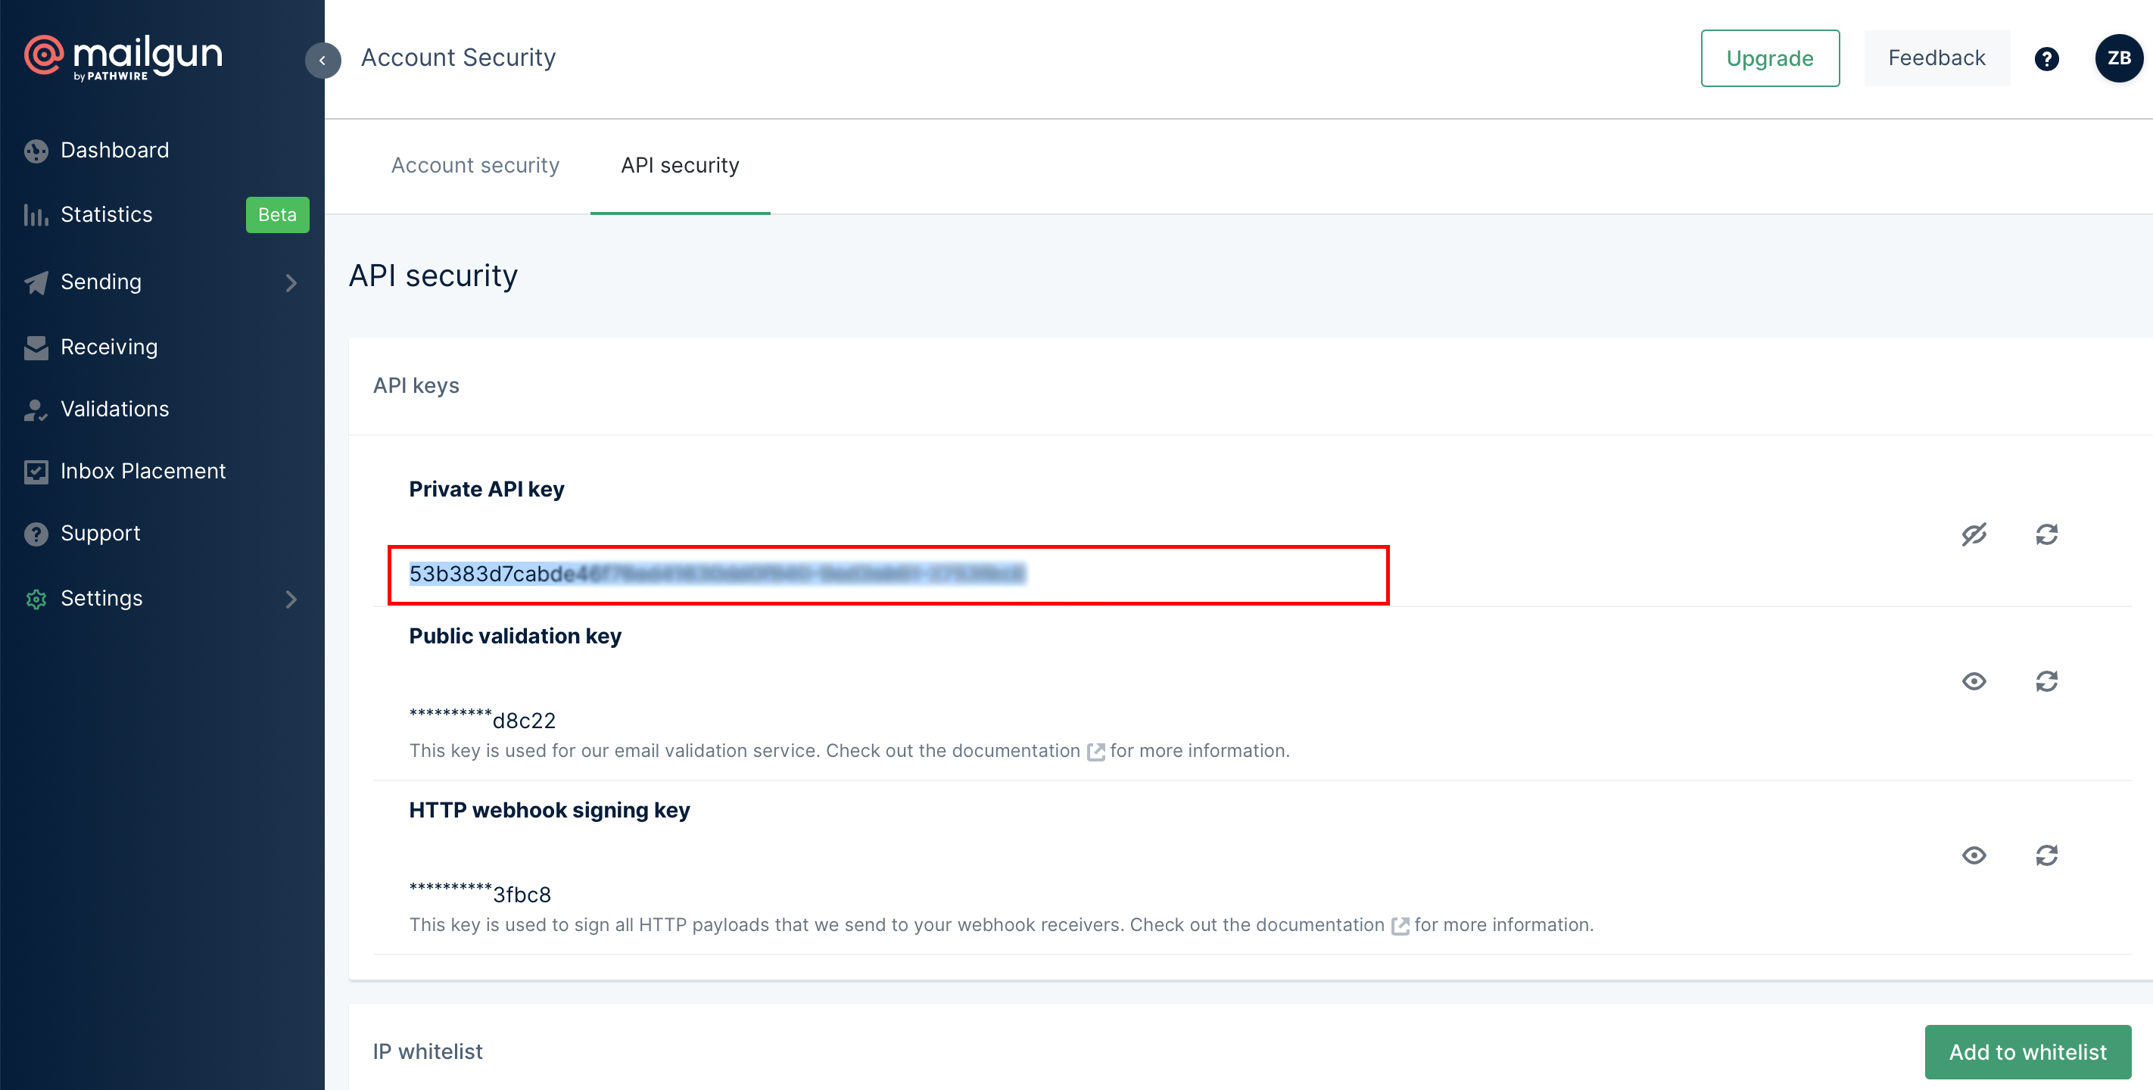Open the Dashboard page
Viewport: 2153px width, 1090px height.
(x=114, y=151)
